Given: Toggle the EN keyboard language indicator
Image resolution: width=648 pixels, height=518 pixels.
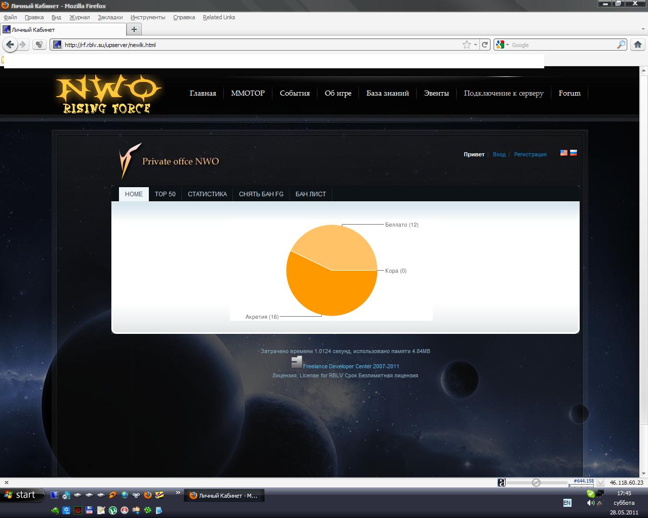Looking at the screenshot, I should coord(567,503).
